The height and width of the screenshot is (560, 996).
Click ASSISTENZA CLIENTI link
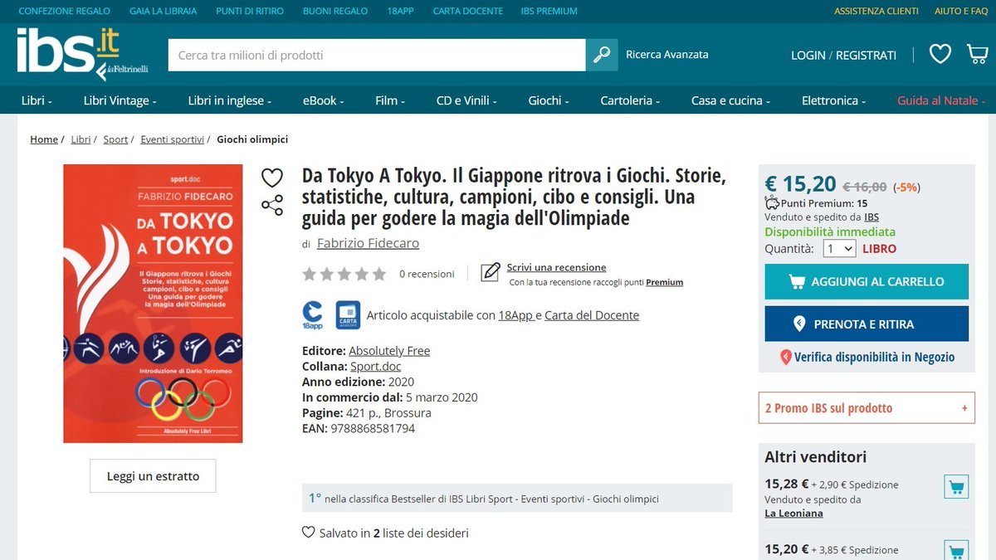point(876,11)
